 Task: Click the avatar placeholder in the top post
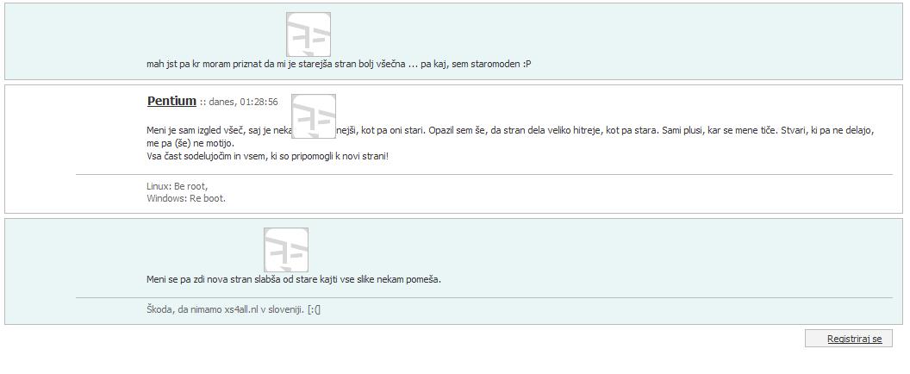[x=309, y=34]
